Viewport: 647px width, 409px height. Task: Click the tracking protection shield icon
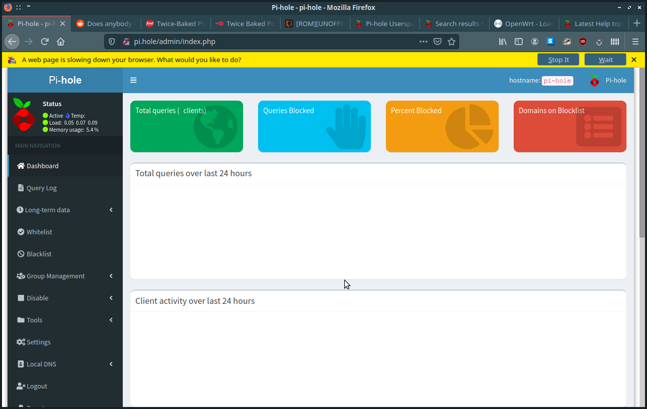pyautogui.click(x=112, y=42)
